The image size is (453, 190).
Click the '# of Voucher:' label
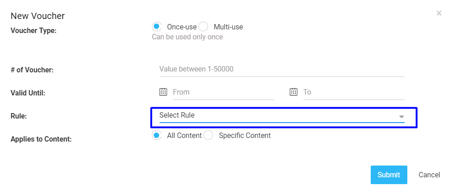32,70
